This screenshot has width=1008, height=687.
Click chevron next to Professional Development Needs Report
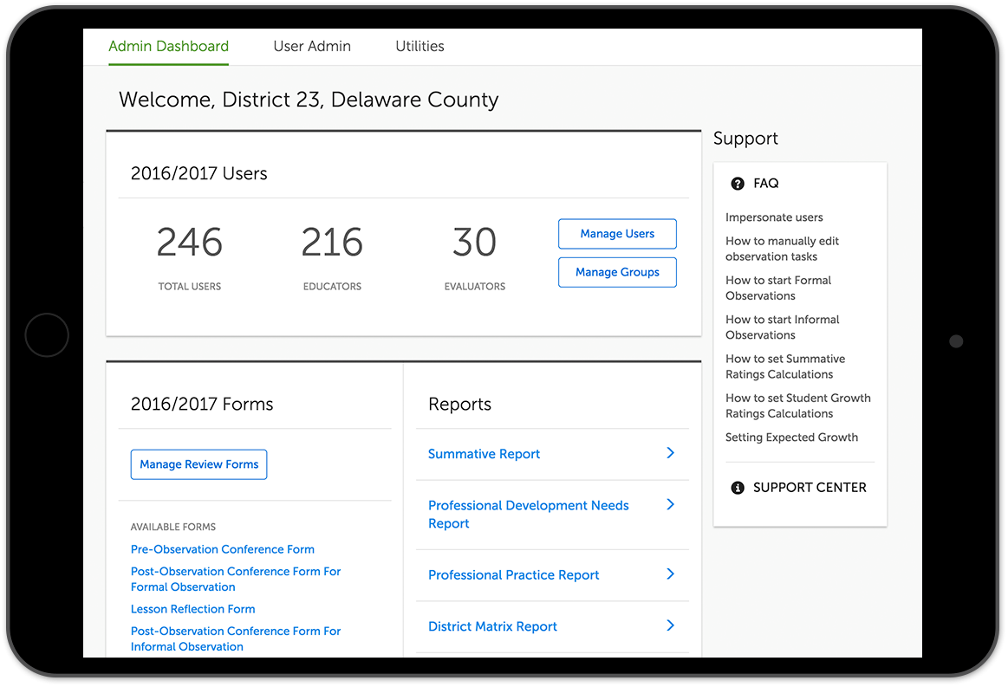670,504
